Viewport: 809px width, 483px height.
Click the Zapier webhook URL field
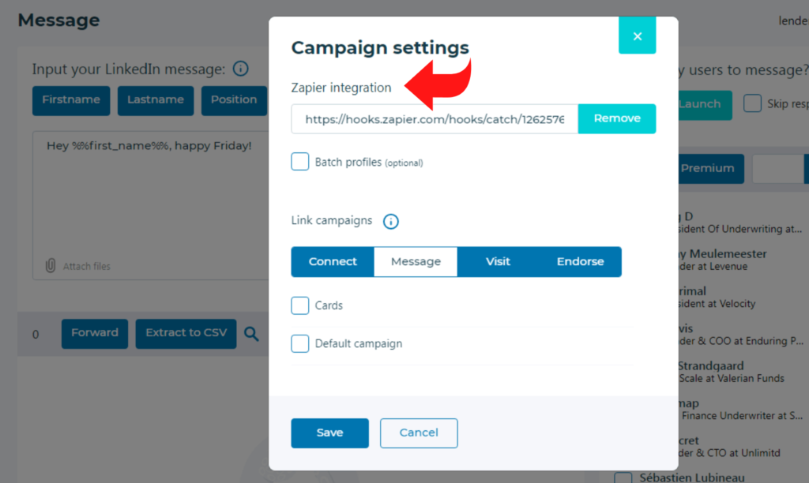click(434, 118)
